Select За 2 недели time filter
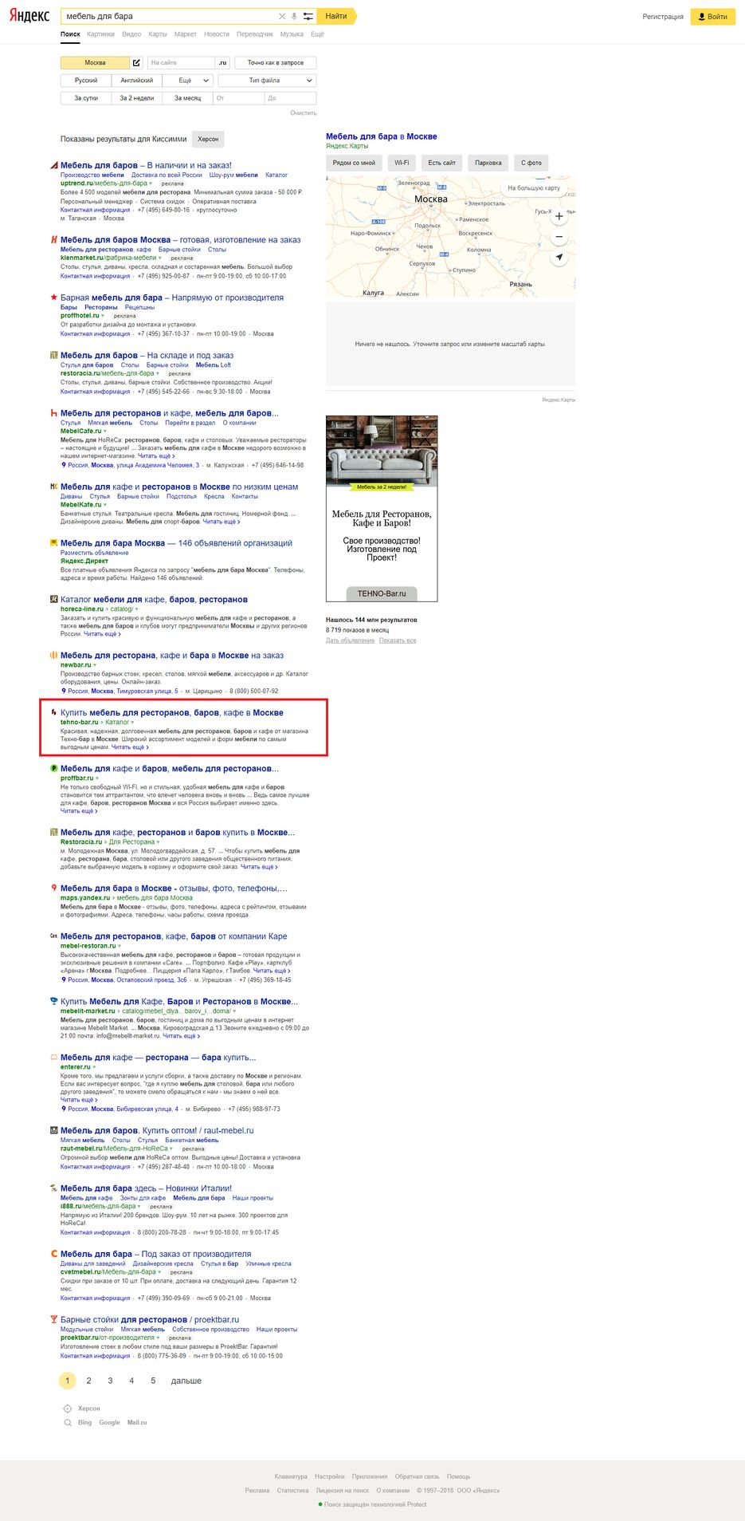 pyautogui.click(x=137, y=98)
